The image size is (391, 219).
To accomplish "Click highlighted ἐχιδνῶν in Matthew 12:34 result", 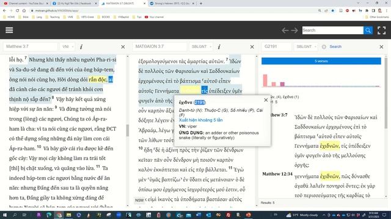I will pos(330,176).
